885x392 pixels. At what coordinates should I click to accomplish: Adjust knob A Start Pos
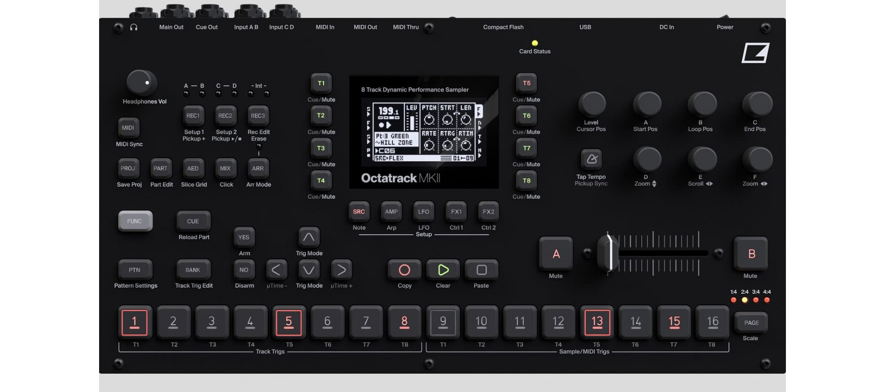coord(647,104)
